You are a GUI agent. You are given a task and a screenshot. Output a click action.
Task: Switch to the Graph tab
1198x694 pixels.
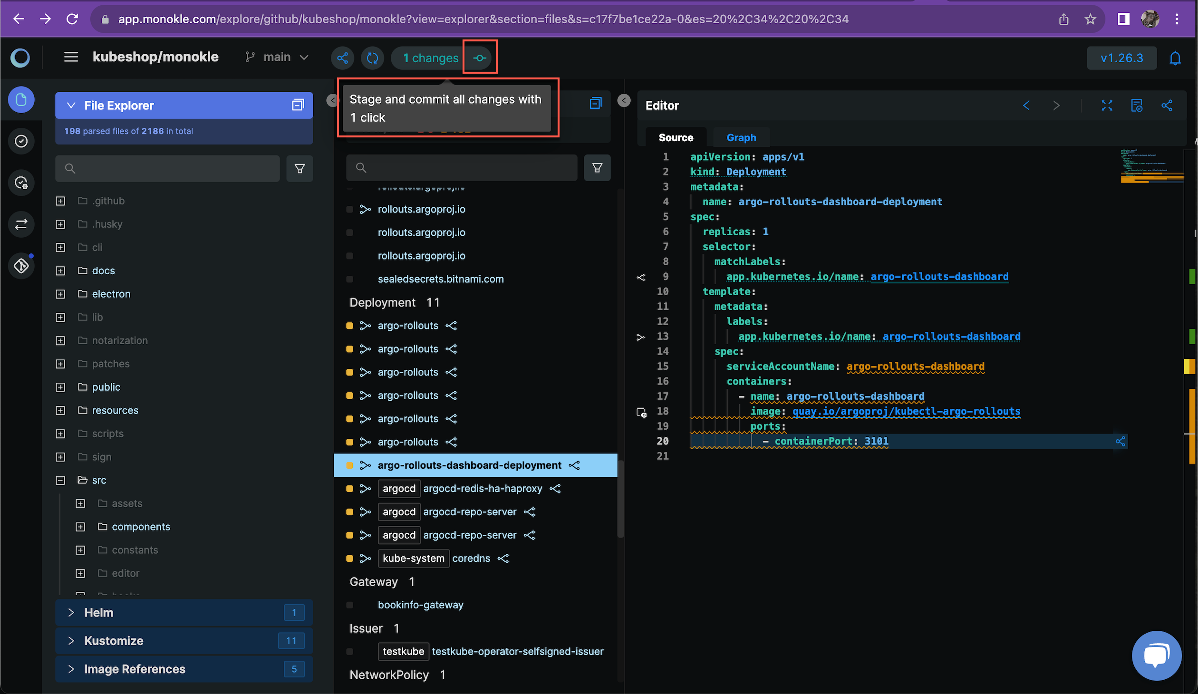[x=741, y=137]
